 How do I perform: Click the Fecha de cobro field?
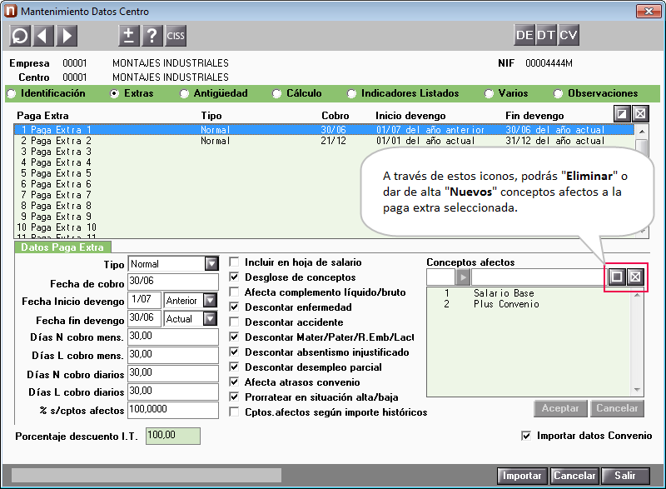click(x=173, y=282)
